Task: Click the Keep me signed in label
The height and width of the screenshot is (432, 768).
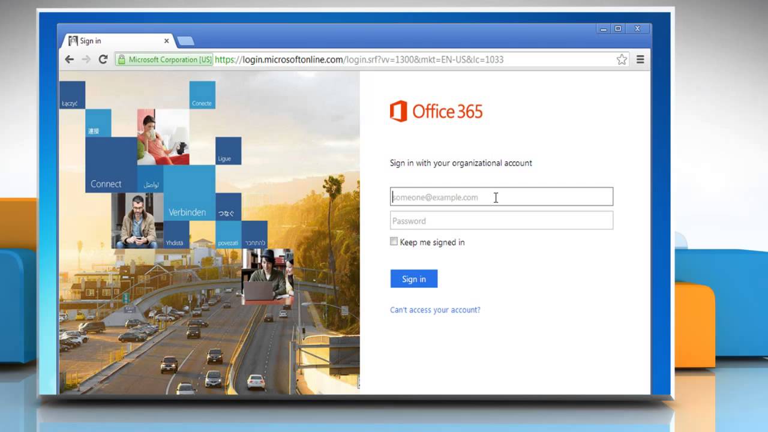Action: (432, 242)
